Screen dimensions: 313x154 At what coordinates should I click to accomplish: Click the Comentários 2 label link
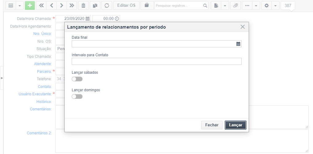(x=39, y=133)
